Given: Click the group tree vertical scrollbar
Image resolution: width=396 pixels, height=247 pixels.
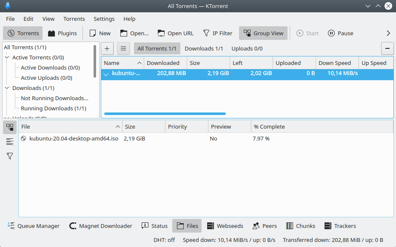Looking at the screenshot, I should click(x=95, y=61).
